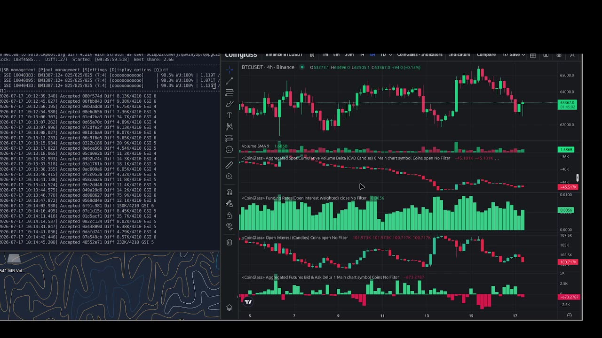Switch to the 1H timeframe

[362, 55]
